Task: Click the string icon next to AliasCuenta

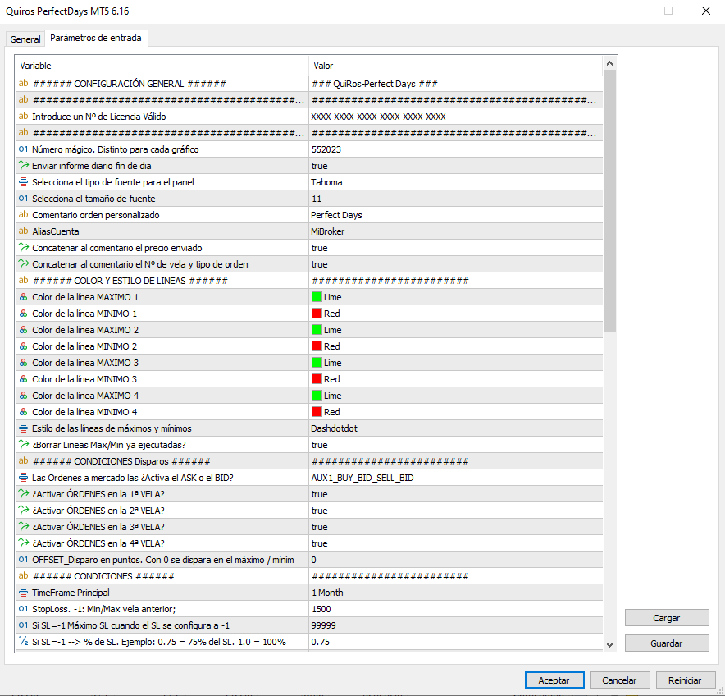Action: (x=23, y=231)
